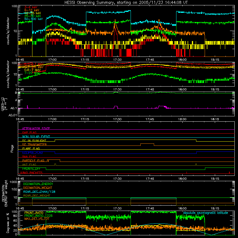Click the Degrees or % axis title
This screenshot has height=238, width=238.
[8, 223]
